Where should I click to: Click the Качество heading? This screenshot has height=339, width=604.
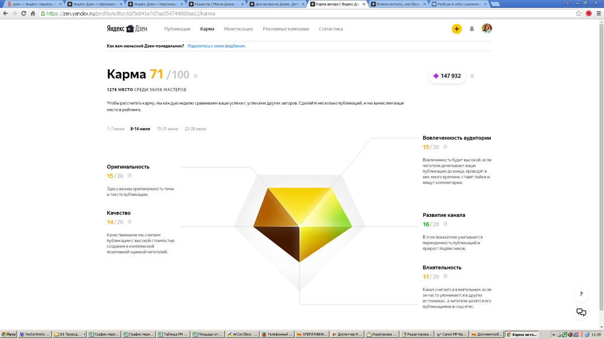tap(119, 213)
